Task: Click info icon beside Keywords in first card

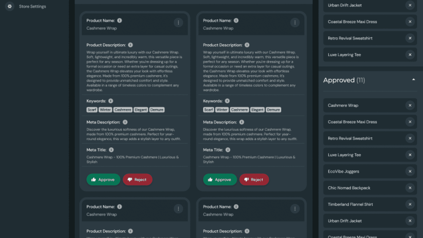Action: click(x=111, y=101)
